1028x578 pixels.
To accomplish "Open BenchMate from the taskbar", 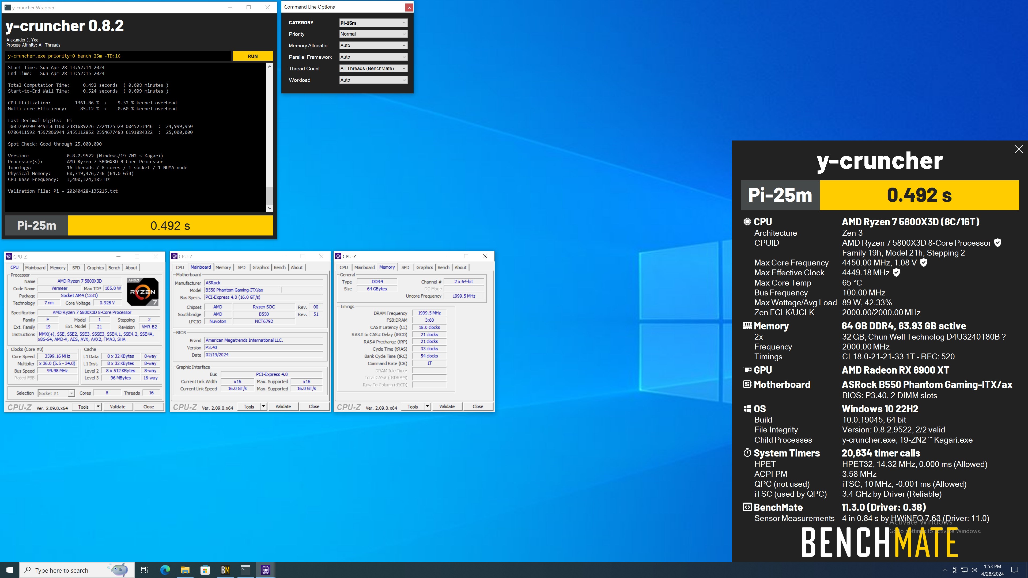I will point(225,570).
